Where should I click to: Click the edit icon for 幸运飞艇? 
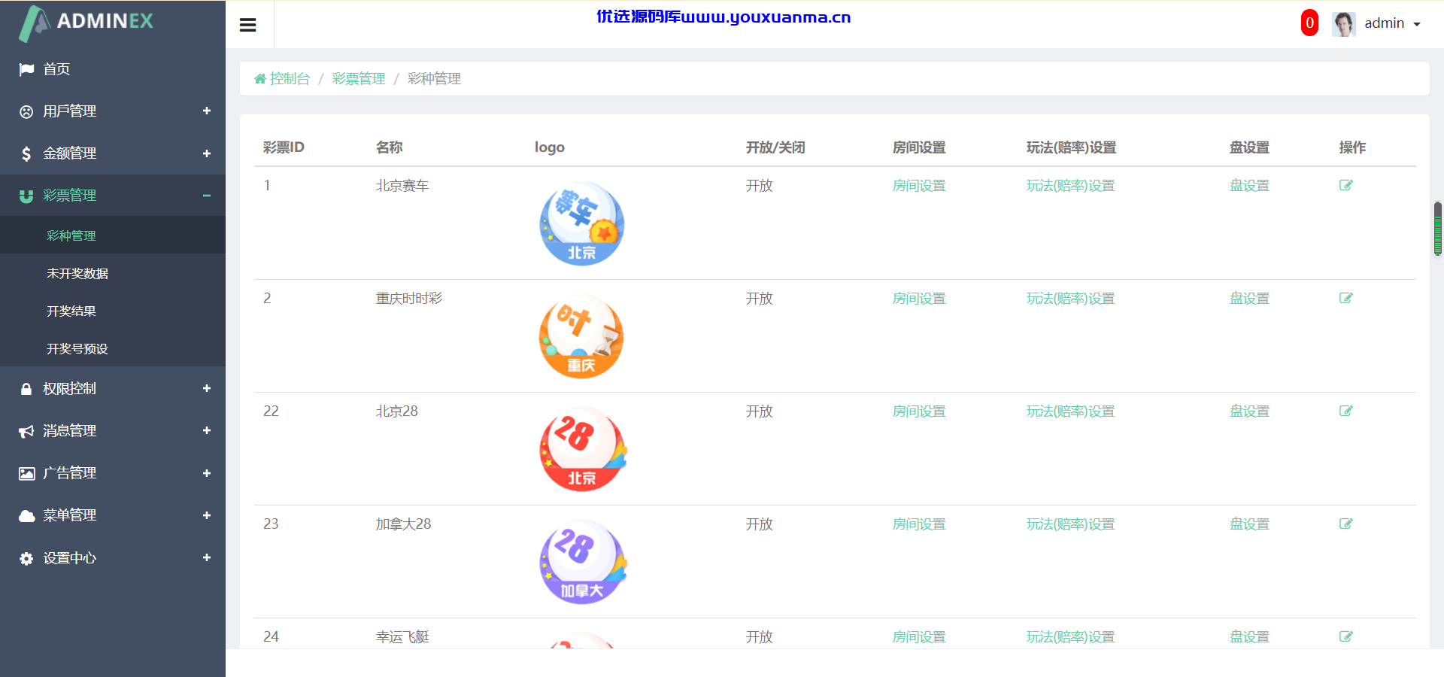pyautogui.click(x=1346, y=636)
